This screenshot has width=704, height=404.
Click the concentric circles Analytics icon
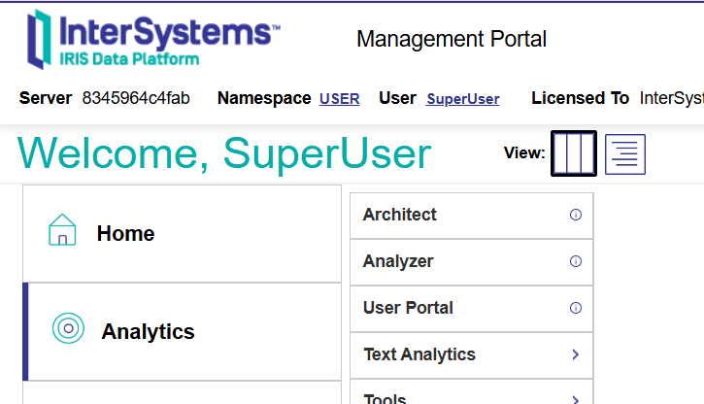pos(68,328)
